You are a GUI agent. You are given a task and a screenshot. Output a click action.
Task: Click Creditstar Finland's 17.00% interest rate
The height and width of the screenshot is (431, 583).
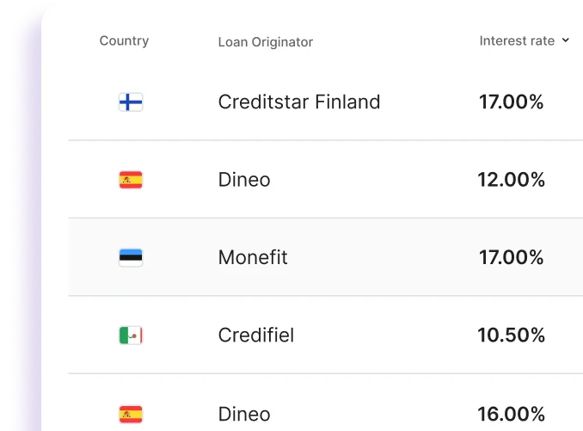pos(511,102)
